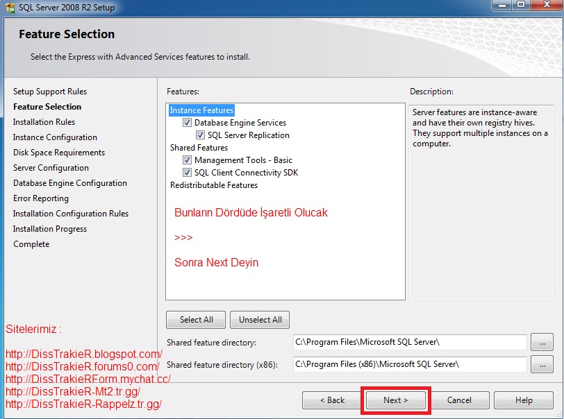Select Instance Configuration step

(x=55, y=137)
